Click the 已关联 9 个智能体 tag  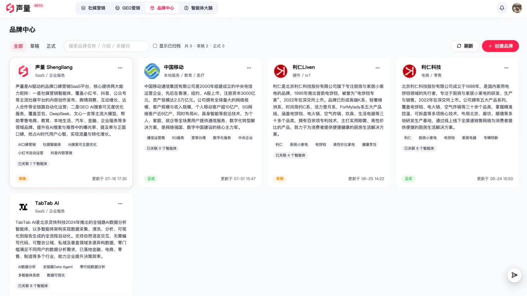point(419,148)
